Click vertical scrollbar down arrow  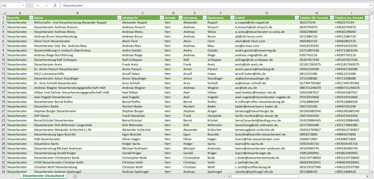pos(372,172)
